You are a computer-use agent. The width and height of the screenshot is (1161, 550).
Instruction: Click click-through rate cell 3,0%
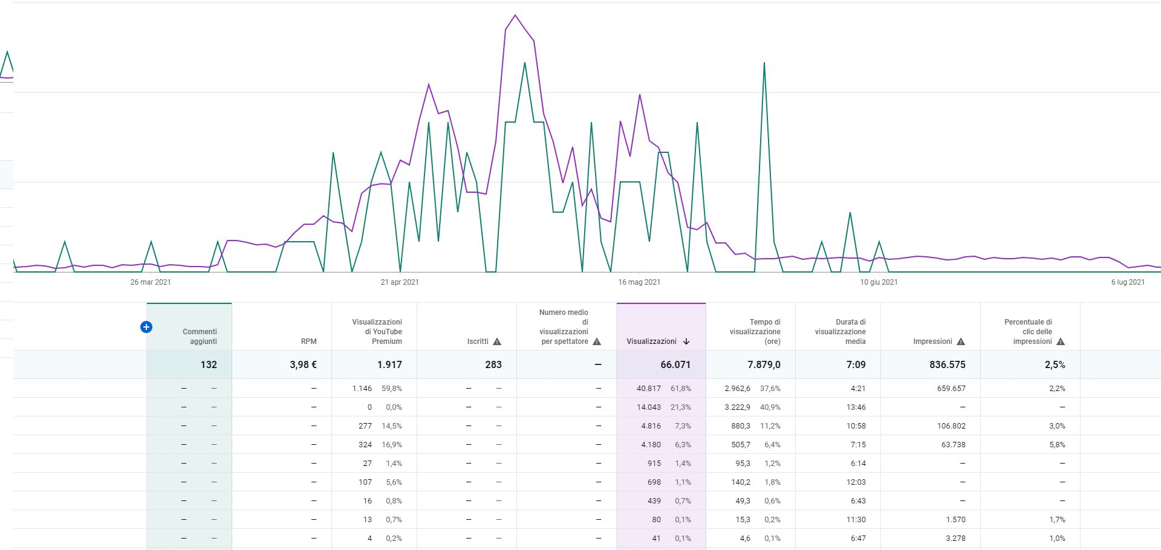[1057, 426]
